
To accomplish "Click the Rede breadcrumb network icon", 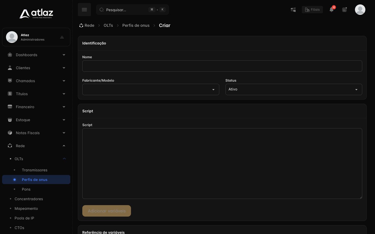I will click(81, 25).
